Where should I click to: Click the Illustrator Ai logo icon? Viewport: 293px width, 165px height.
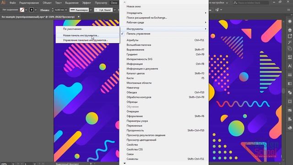3,3
